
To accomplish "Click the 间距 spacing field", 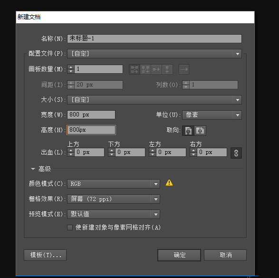I will tap(98, 85).
